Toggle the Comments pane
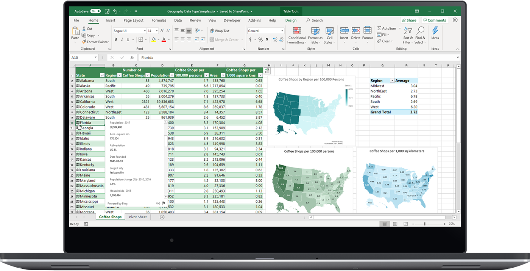Viewport: 530px width, 271px height. [434, 20]
